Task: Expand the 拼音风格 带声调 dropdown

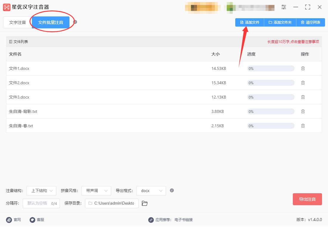Action: point(96,191)
